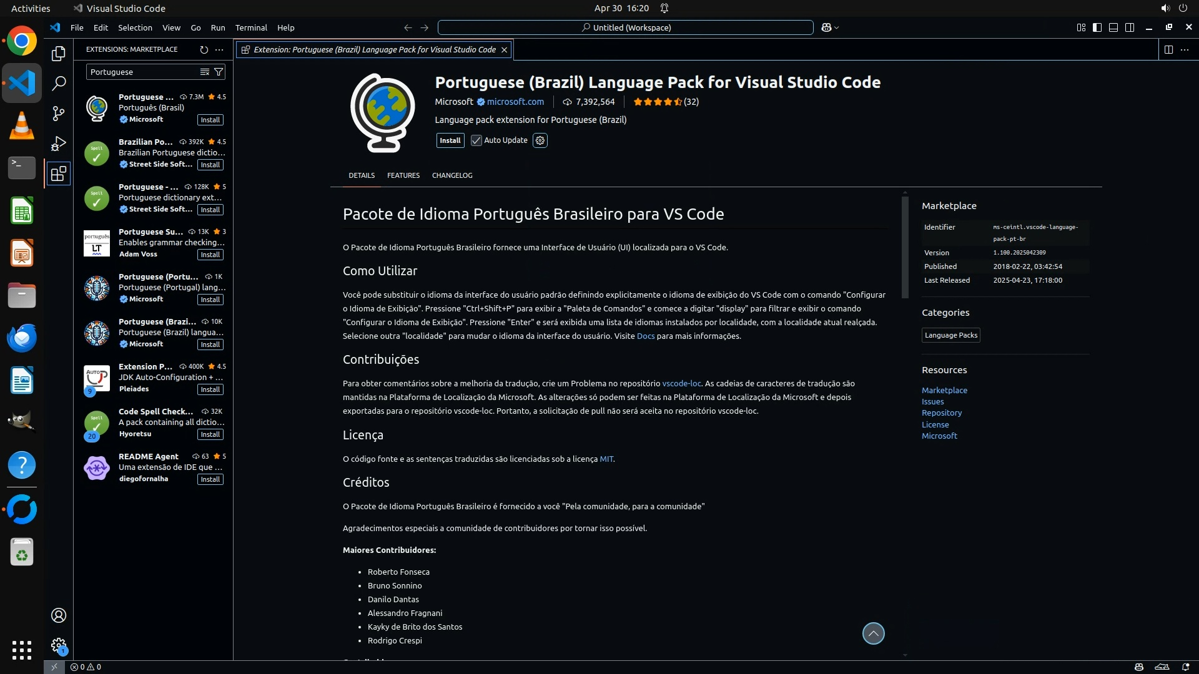Open the Terminal menu

pos(251,27)
